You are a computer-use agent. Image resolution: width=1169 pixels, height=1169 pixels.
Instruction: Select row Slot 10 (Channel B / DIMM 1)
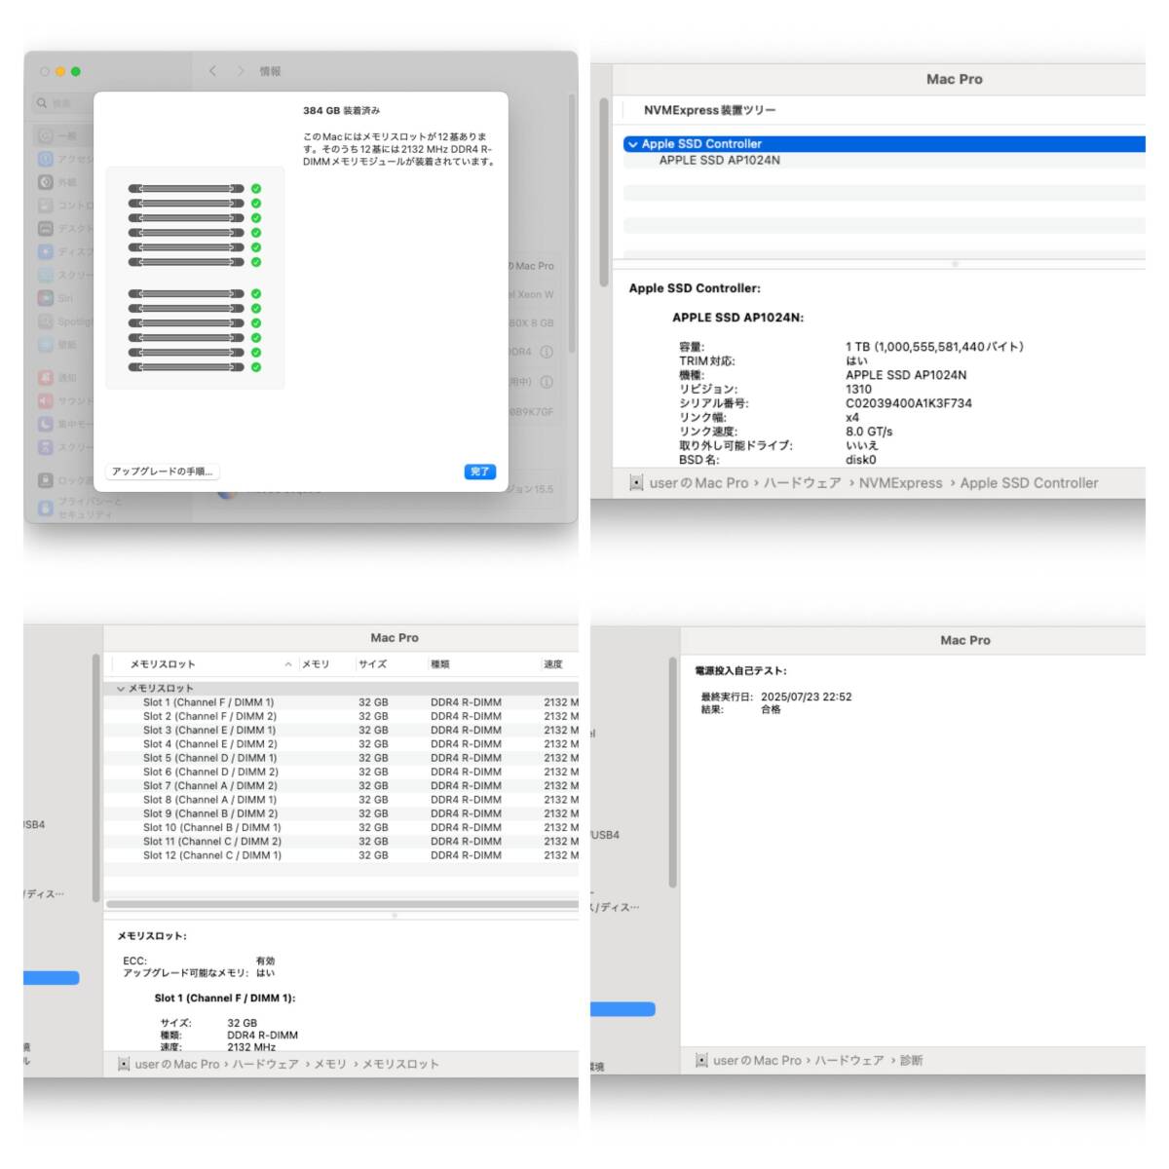pos(341,828)
